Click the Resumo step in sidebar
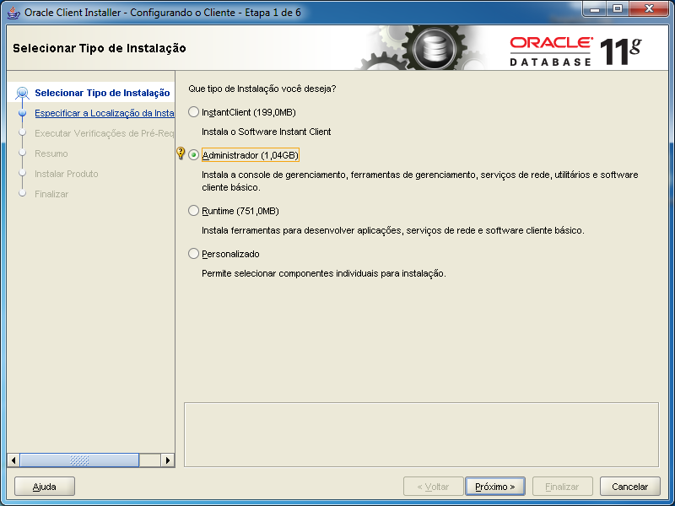 [51, 153]
